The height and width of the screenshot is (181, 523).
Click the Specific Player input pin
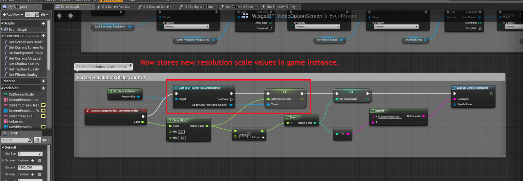coord(455,104)
